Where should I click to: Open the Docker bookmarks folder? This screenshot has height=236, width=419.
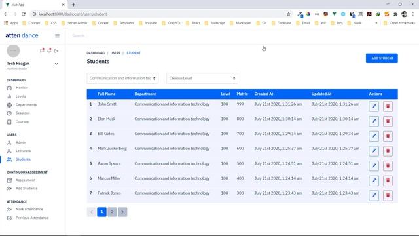[x=100, y=23]
